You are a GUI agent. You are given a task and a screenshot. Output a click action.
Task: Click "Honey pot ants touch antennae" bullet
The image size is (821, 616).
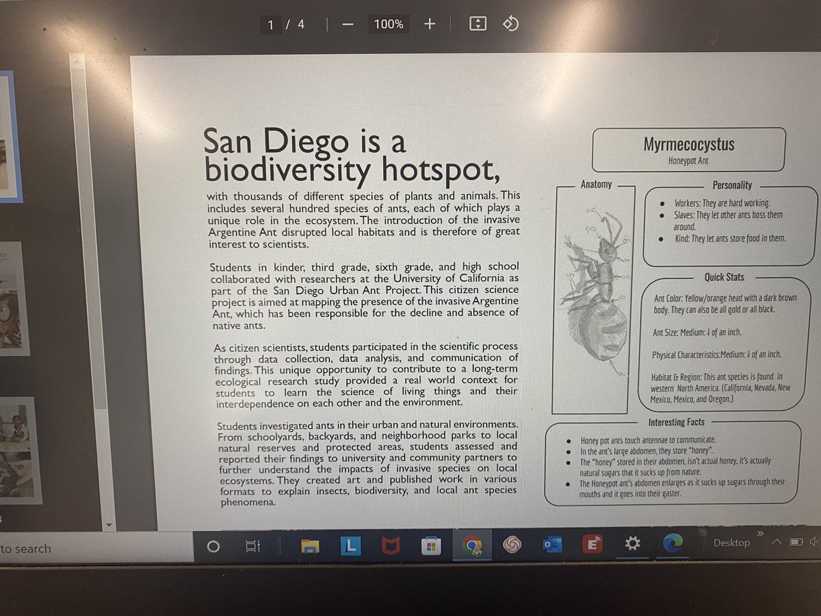[649, 440]
